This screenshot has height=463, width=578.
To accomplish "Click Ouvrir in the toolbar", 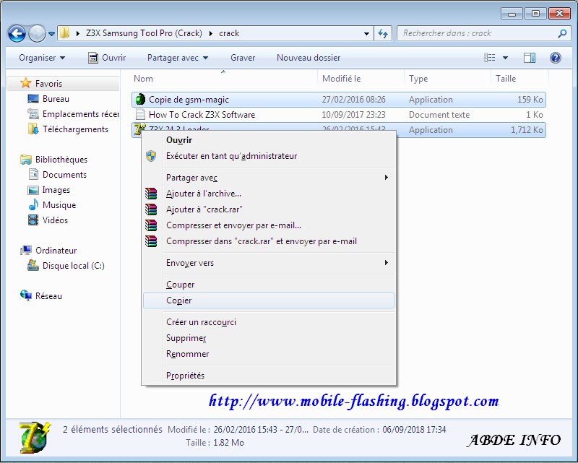I will [107, 58].
